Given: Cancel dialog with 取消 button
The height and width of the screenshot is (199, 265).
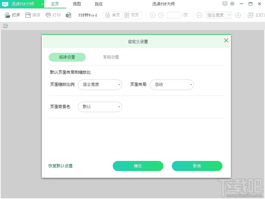Looking at the screenshot, I should tap(197, 166).
